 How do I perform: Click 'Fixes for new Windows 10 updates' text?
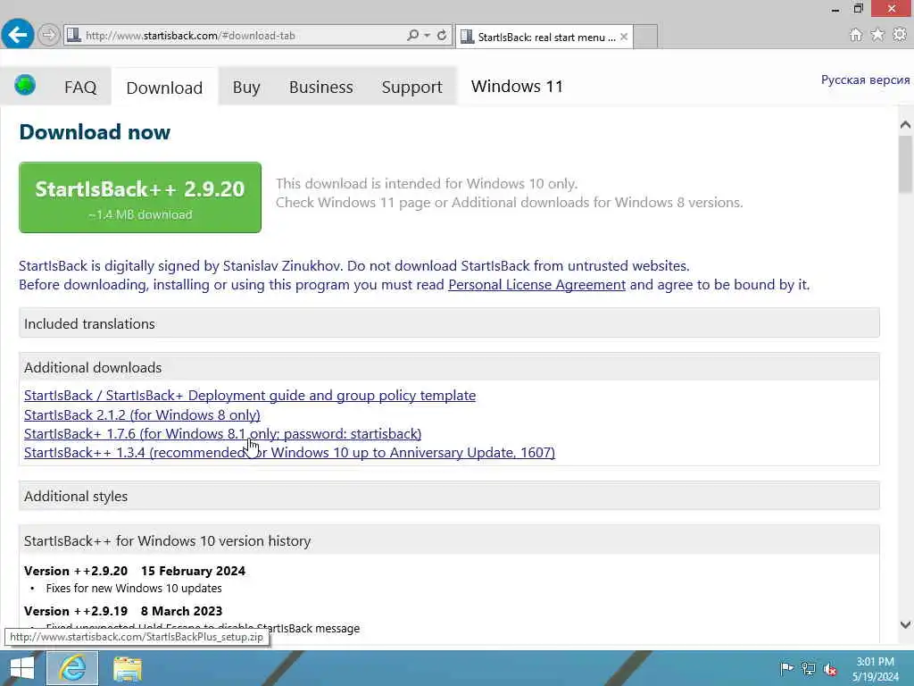[134, 589]
